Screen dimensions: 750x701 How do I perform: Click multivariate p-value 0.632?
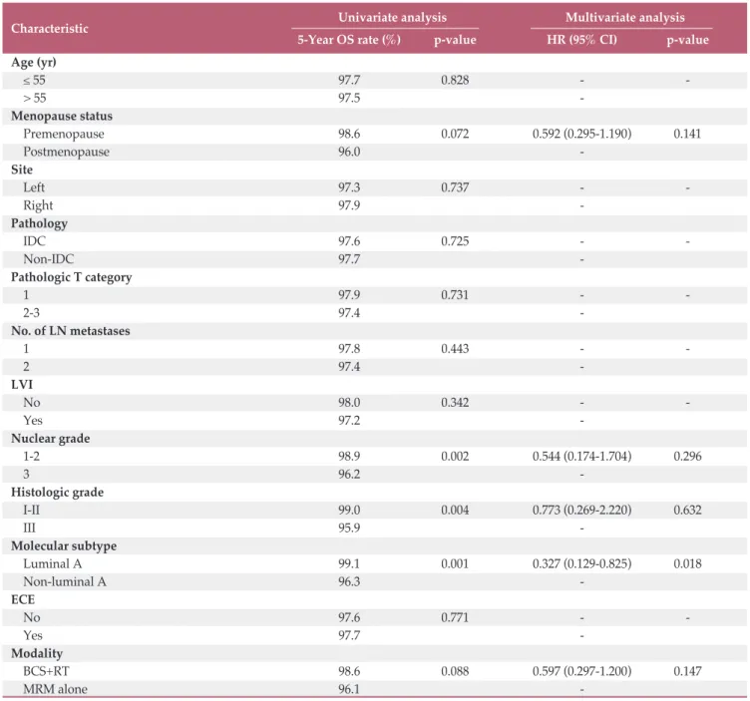(x=687, y=511)
